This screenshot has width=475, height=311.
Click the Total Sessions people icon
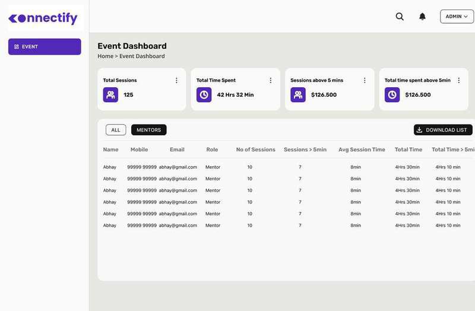click(110, 94)
